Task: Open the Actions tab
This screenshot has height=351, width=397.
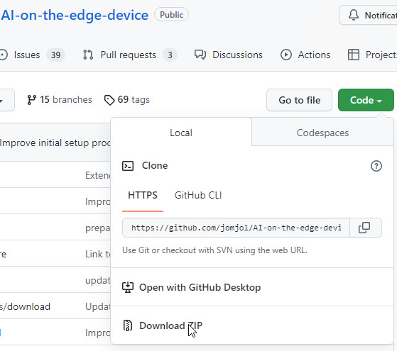Action: click(305, 55)
